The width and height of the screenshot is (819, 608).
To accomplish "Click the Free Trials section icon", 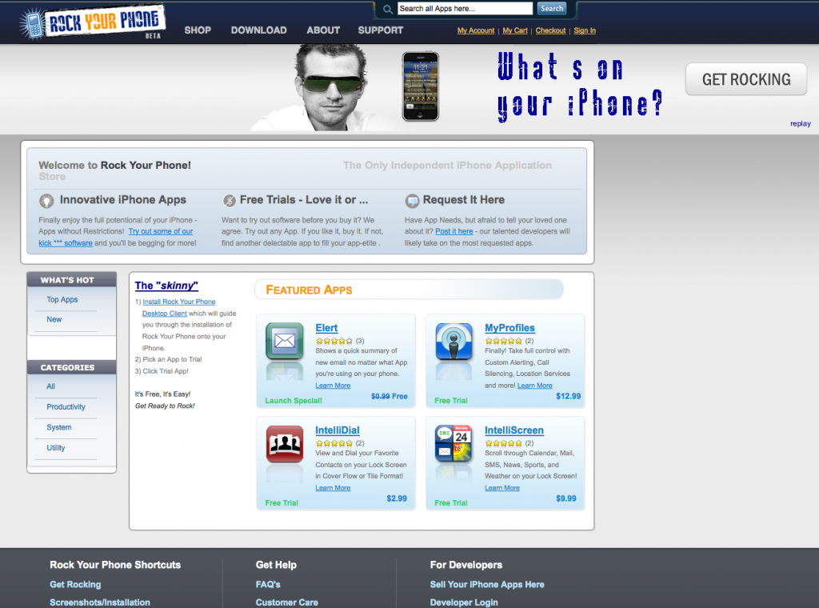I will (230, 201).
